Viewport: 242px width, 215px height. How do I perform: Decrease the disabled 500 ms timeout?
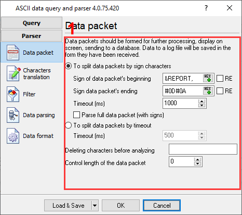coord(201,137)
